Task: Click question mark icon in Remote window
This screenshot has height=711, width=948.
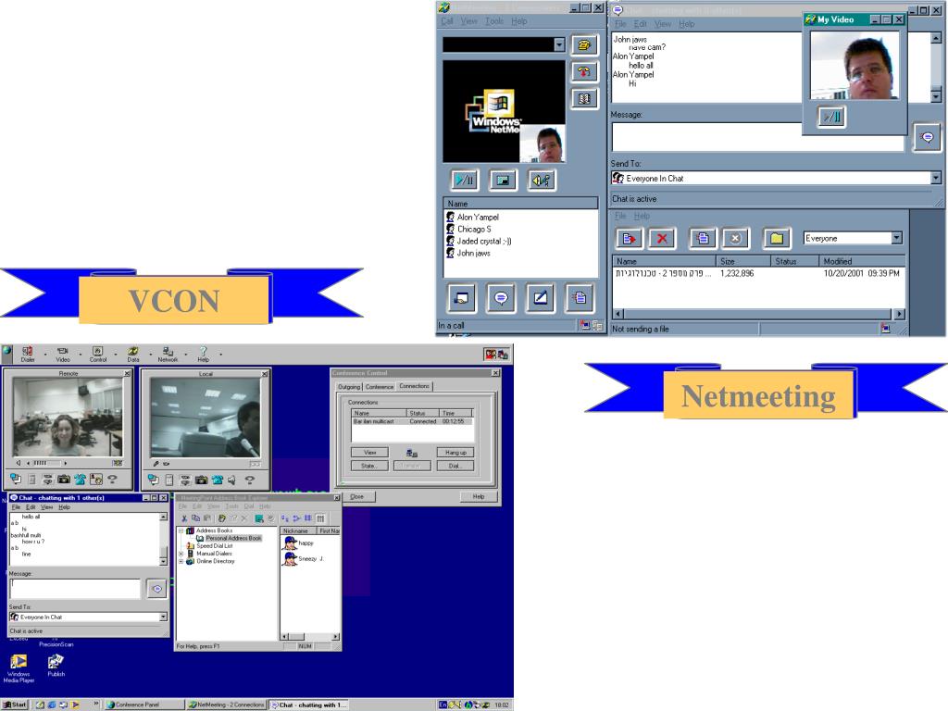Action: [112, 480]
